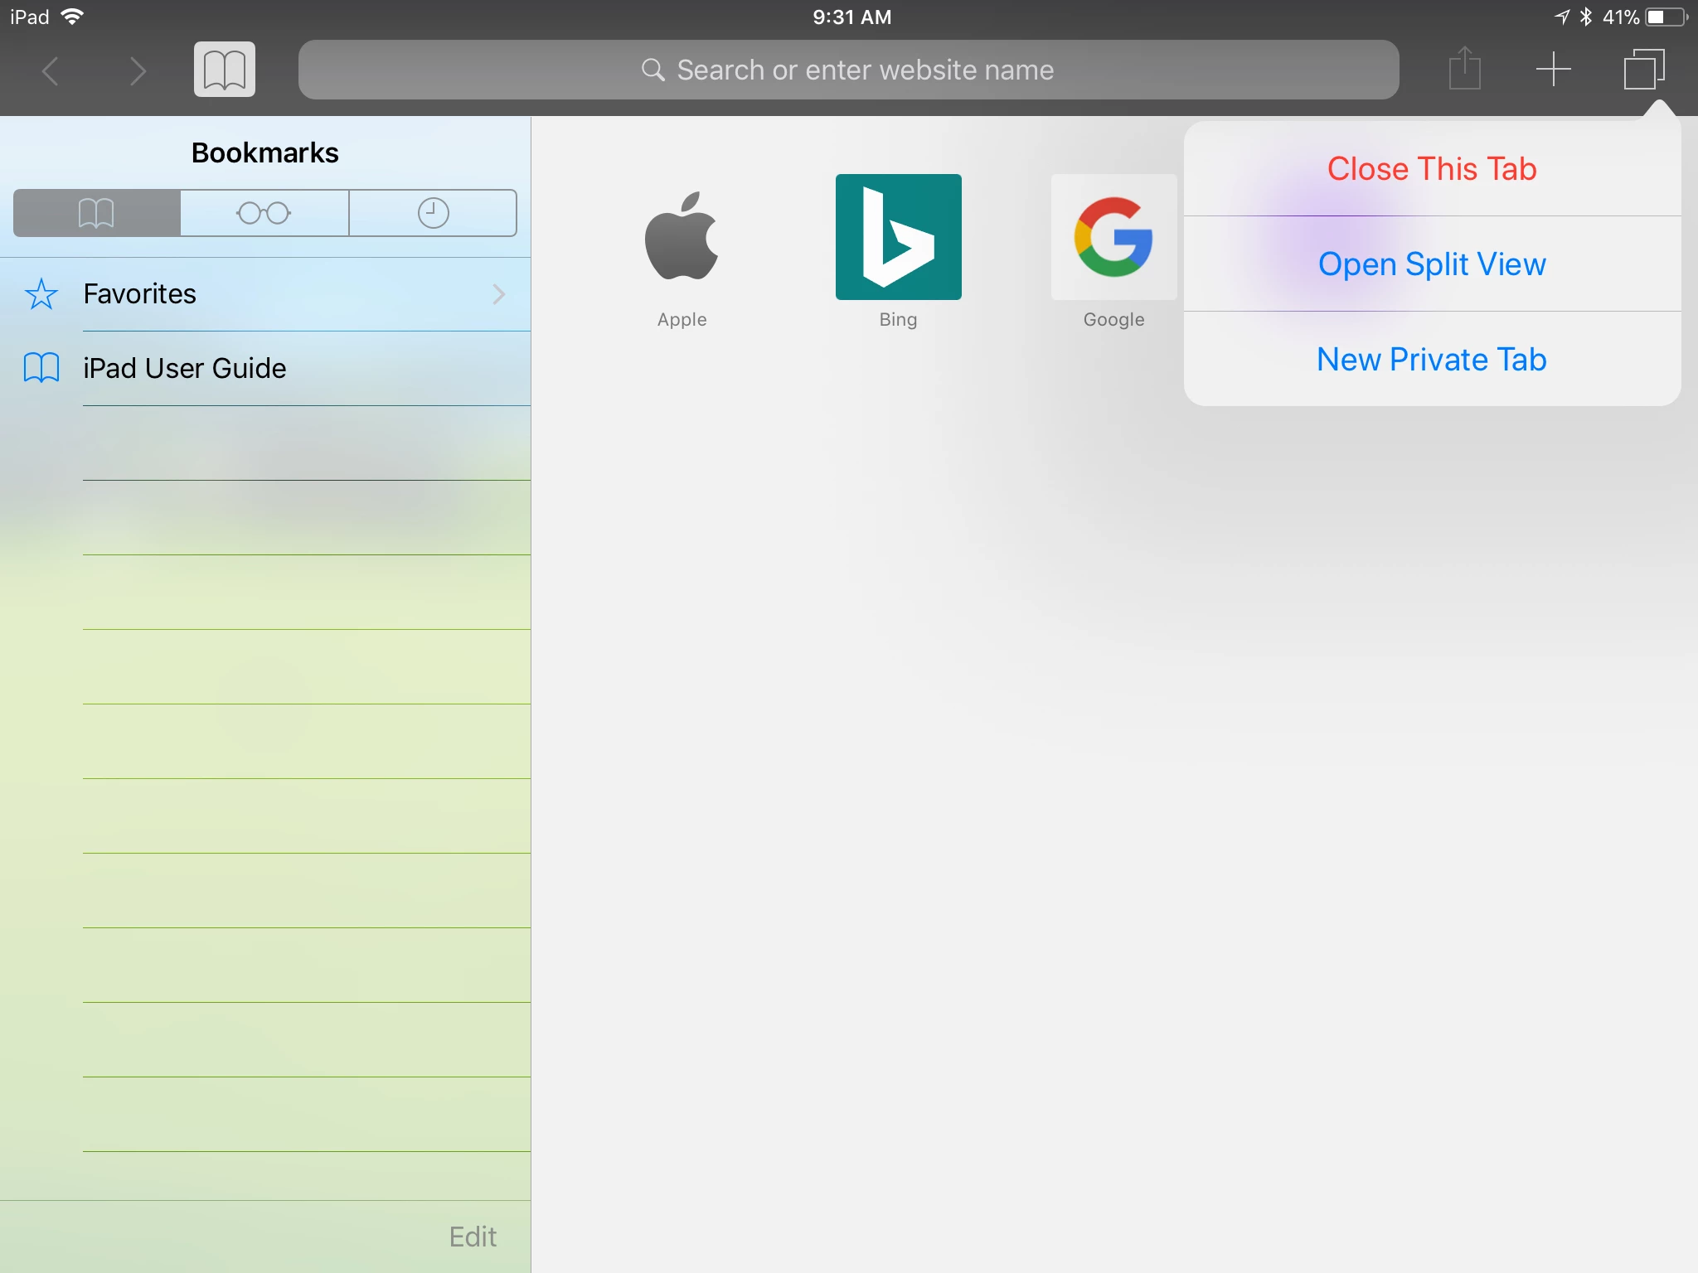The image size is (1698, 1273).
Task: Tap the Bing label under icon
Action: click(899, 320)
